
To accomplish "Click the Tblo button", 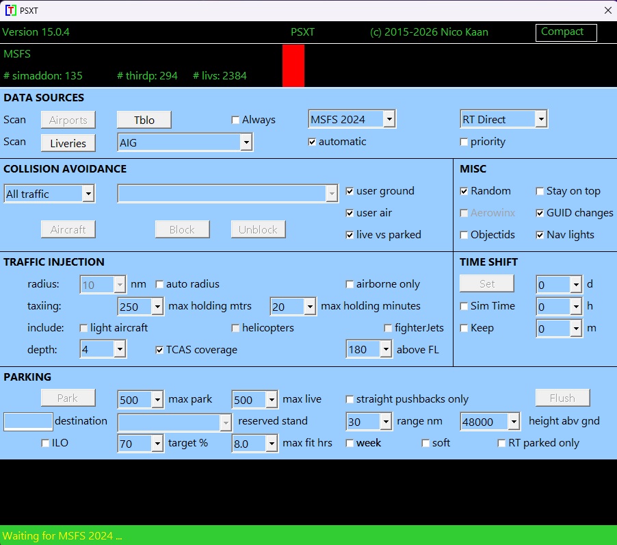I will click(x=144, y=120).
